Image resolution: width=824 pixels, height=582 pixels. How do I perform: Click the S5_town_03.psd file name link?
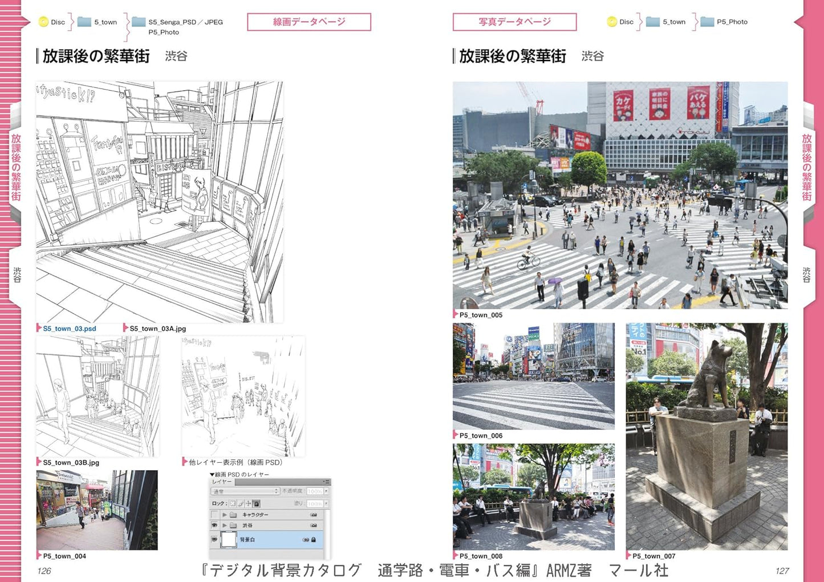[70, 329]
